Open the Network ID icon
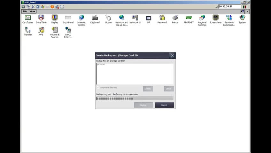 coord(135,19)
